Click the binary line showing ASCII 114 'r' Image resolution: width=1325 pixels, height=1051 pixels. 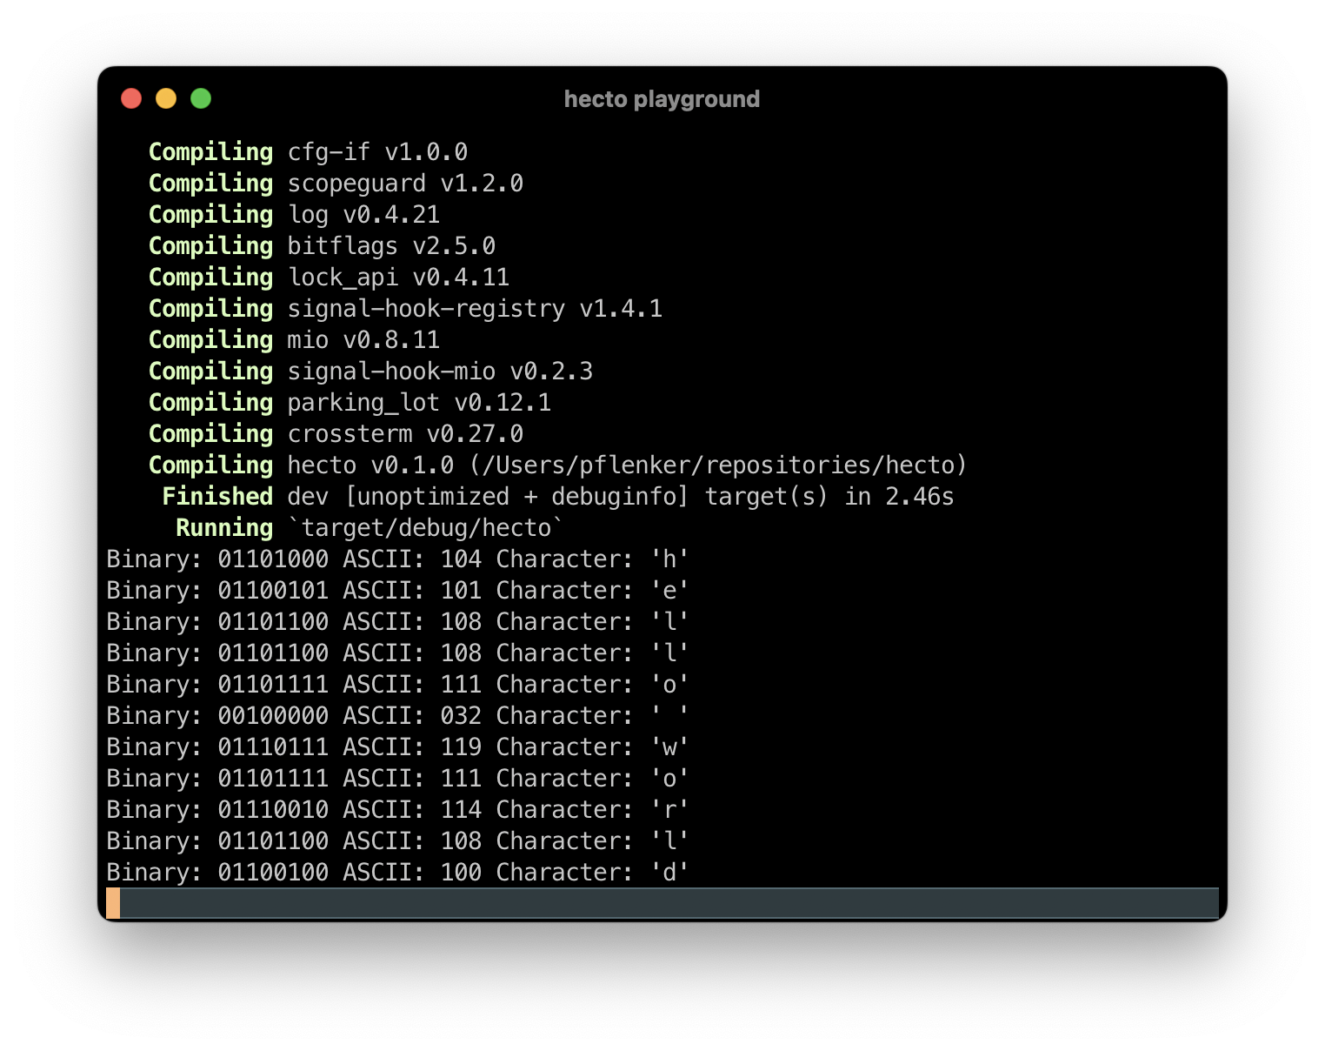(396, 809)
